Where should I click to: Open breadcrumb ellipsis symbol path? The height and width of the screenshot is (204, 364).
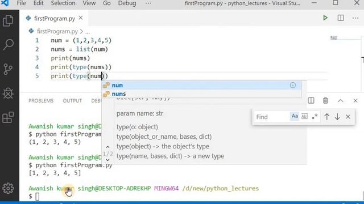88,32
